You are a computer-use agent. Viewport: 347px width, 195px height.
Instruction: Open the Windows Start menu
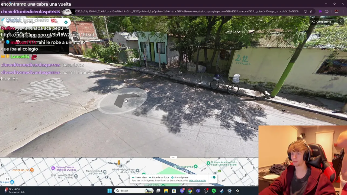click(x=110, y=191)
